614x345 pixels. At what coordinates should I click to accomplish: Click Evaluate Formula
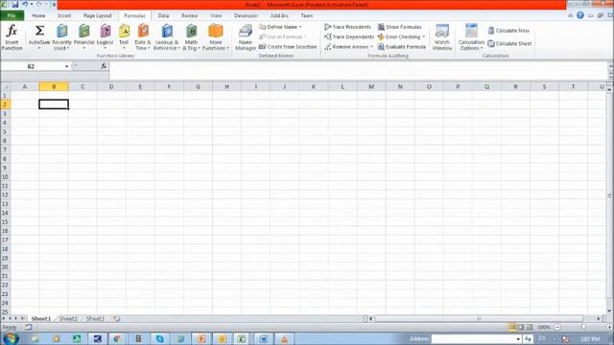click(x=401, y=47)
